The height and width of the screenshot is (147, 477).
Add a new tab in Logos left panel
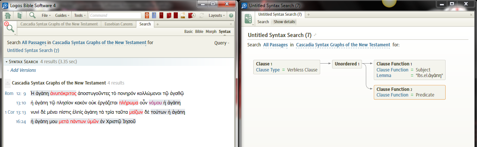click(157, 24)
